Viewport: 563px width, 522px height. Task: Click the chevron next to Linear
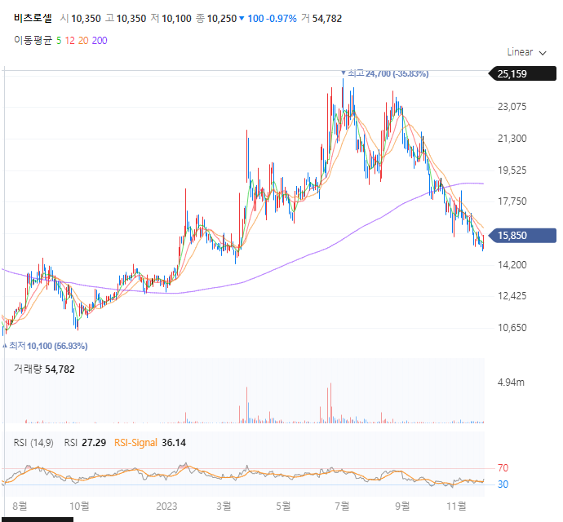click(543, 53)
